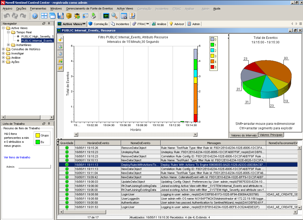Viewport: 303px width, 220px height.
Task: Click the yellow padlock icon beside chart
Action: (x=60, y=40)
